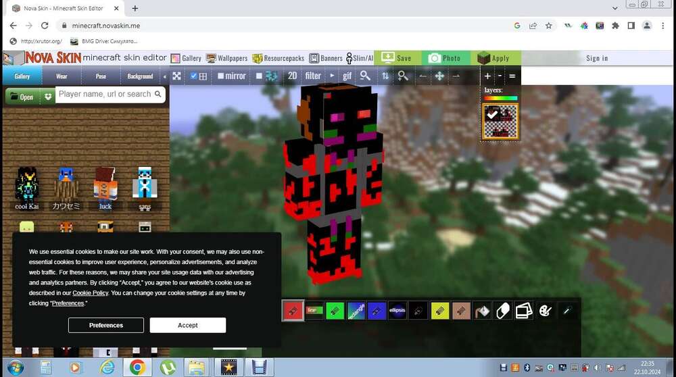Accept cookies in the consent banner

[187, 325]
